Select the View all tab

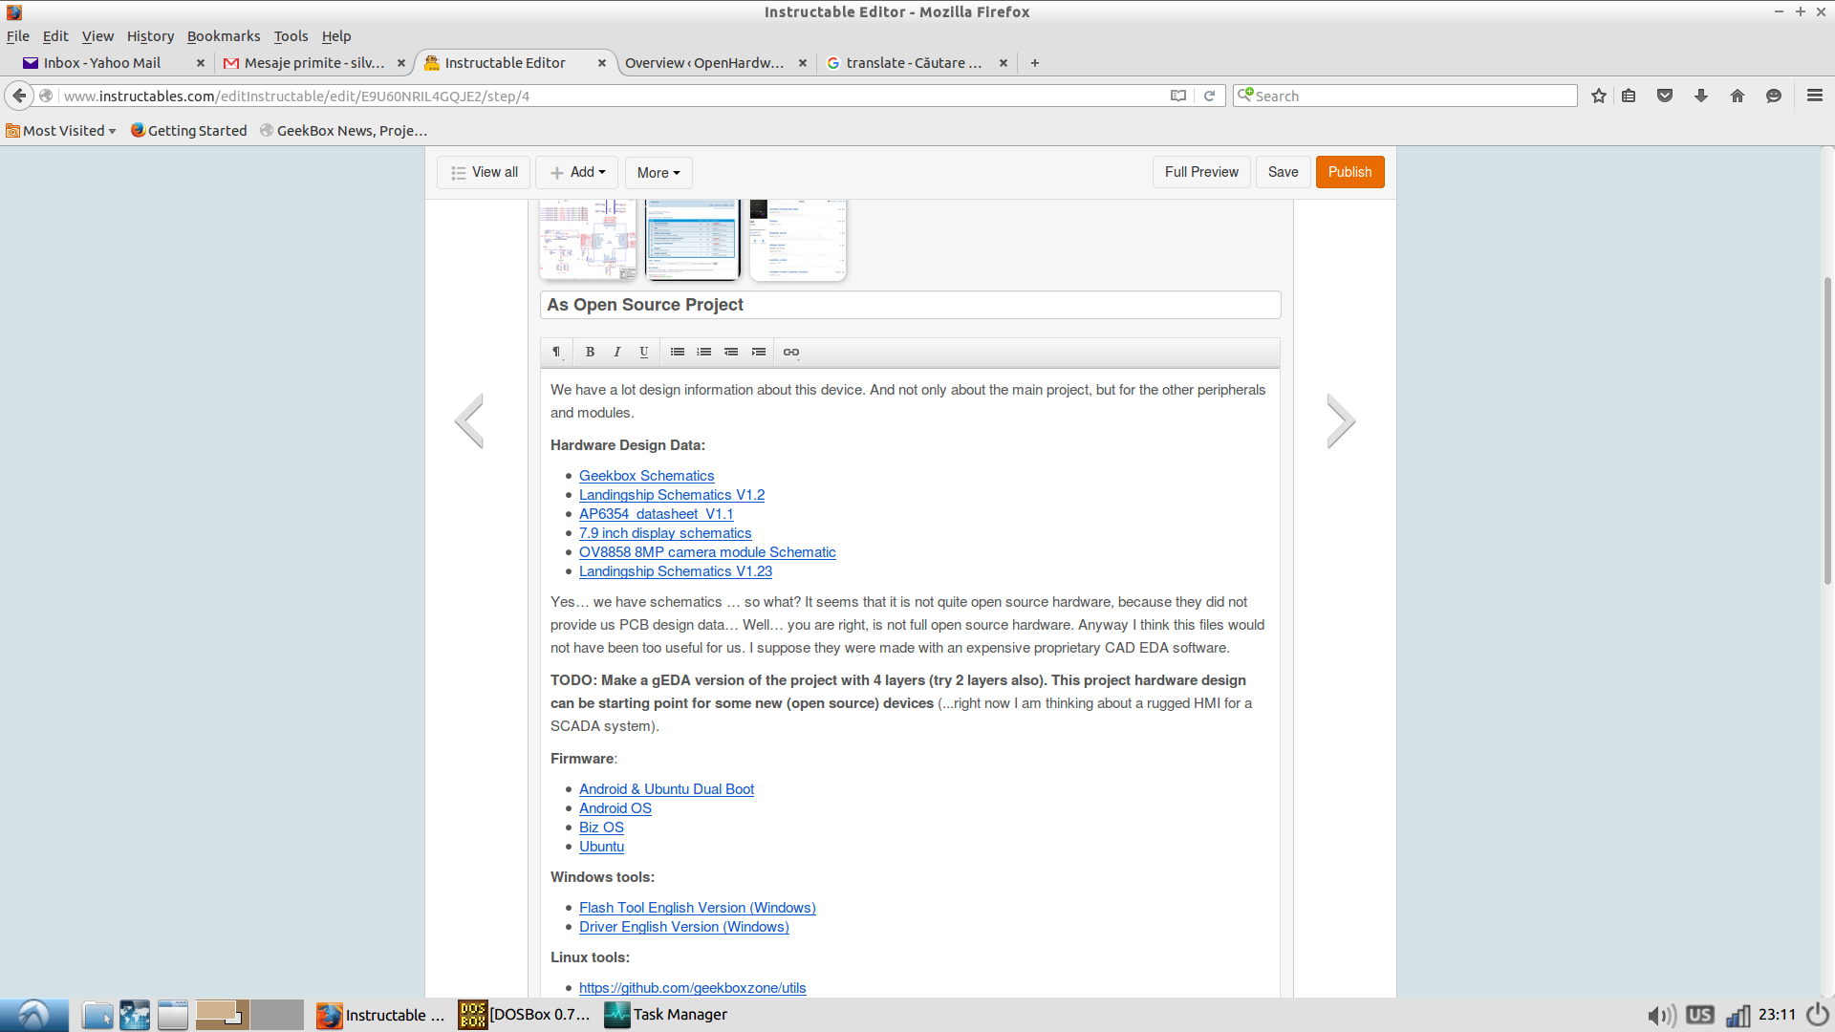484,171
